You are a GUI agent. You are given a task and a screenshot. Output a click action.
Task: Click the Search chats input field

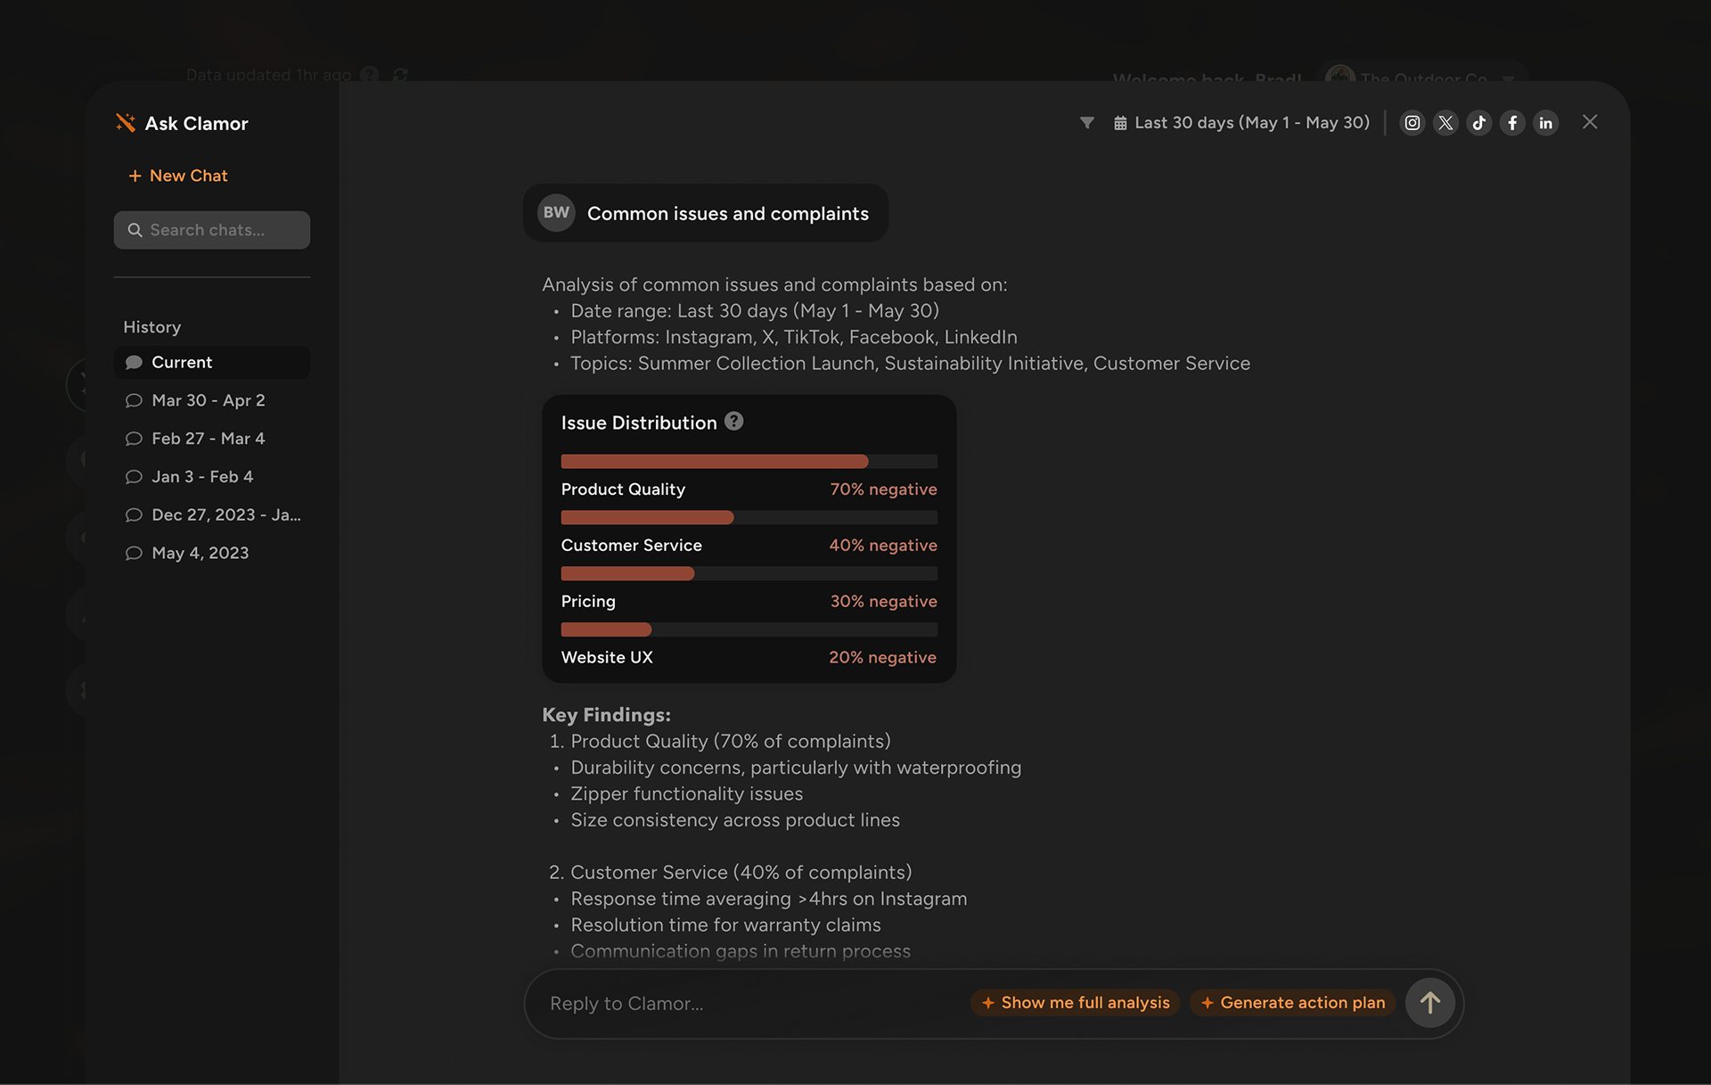(212, 230)
